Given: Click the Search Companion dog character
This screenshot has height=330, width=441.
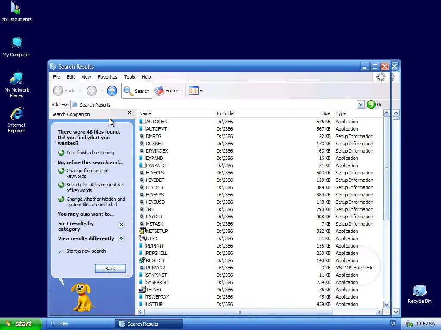Looking at the screenshot, I should (x=82, y=296).
